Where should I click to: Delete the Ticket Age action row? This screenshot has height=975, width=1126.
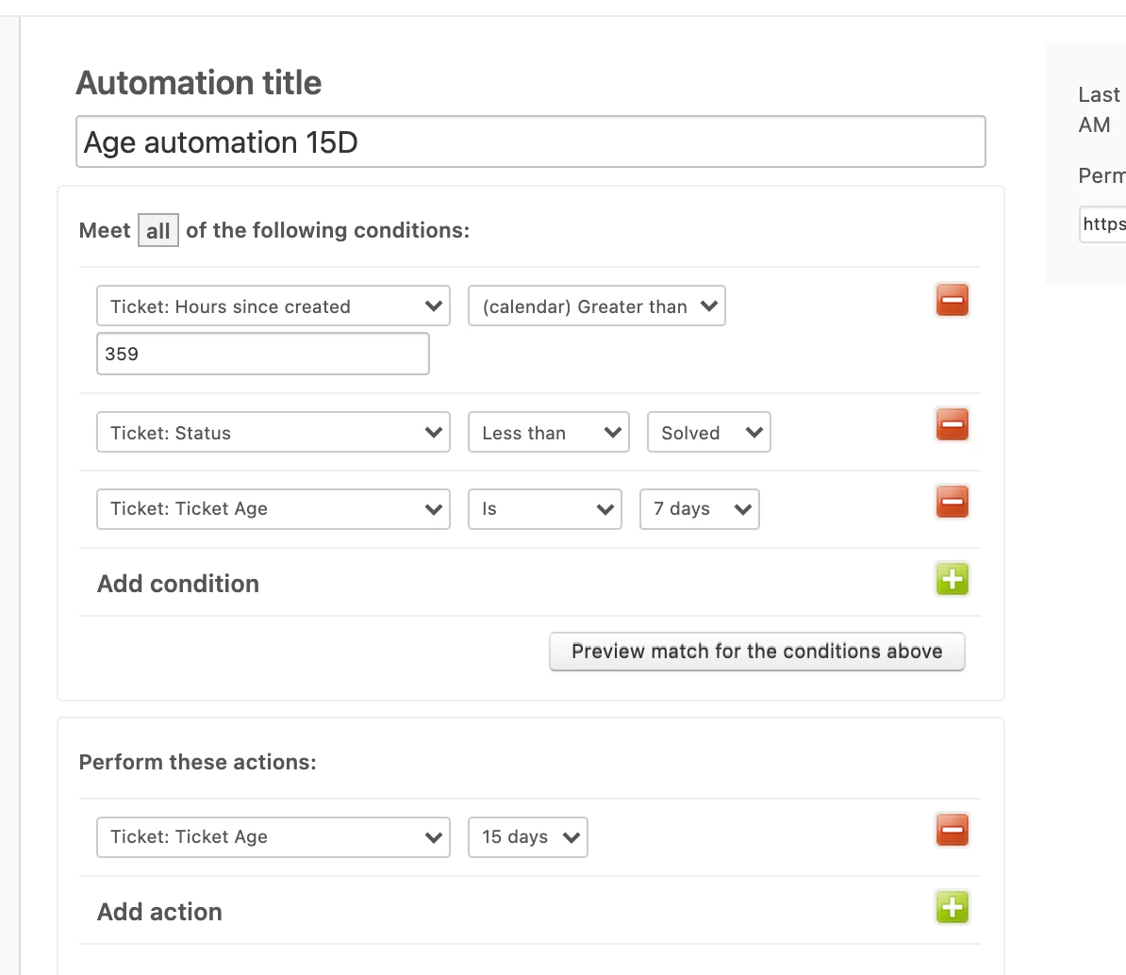(x=952, y=830)
